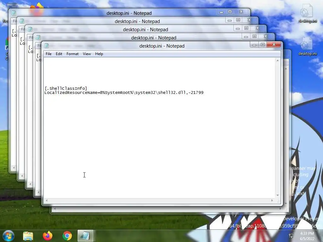This screenshot has width=323, height=242.
Task: Click the front Notepad title bar icon
Action: click(x=46, y=45)
